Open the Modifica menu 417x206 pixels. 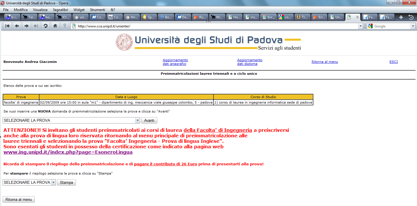21,10
